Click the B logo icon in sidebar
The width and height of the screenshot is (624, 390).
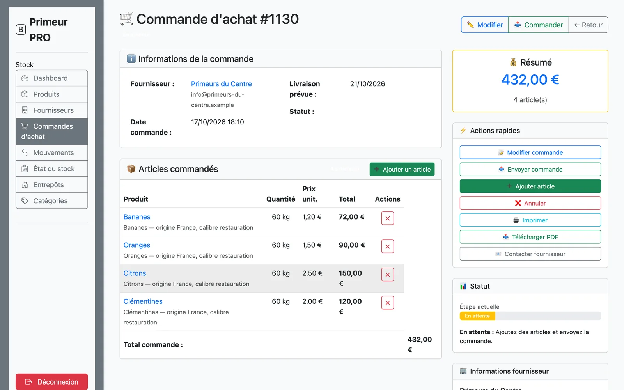21,30
